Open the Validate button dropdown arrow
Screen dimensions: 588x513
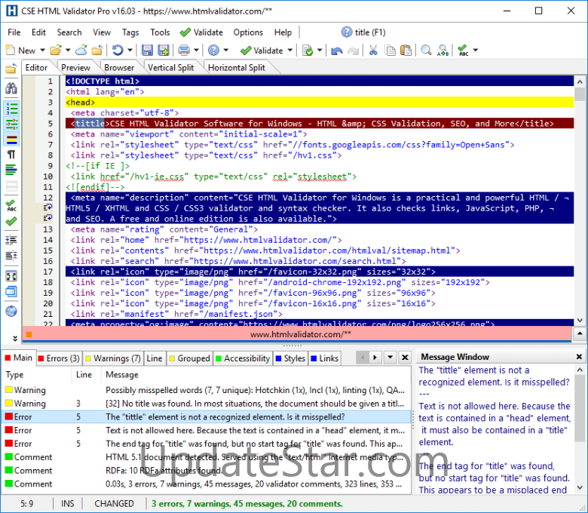(290, 51)
